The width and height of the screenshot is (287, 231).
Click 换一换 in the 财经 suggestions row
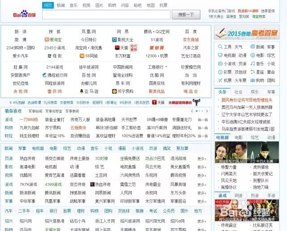tap(203, 136)
